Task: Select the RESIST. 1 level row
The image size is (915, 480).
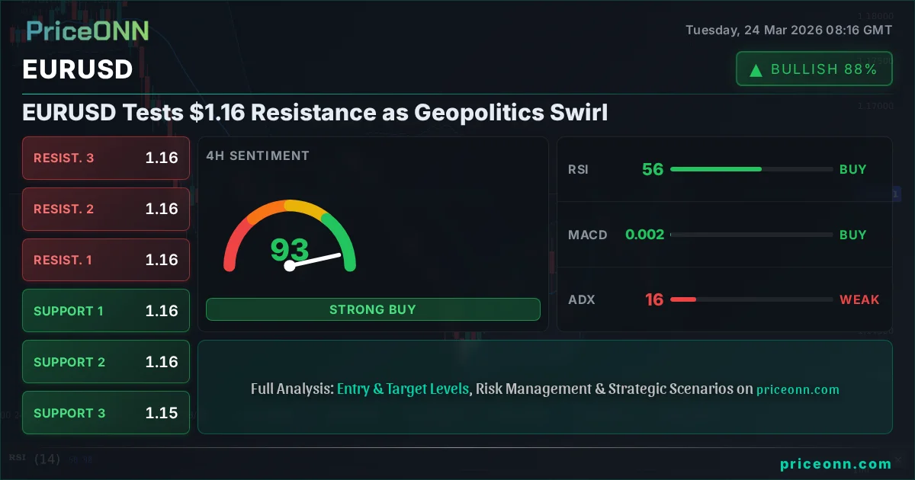Action: tap(106, 260)
